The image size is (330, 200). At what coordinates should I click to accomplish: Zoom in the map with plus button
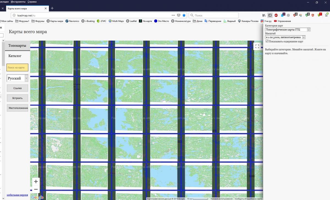point(36,182)
